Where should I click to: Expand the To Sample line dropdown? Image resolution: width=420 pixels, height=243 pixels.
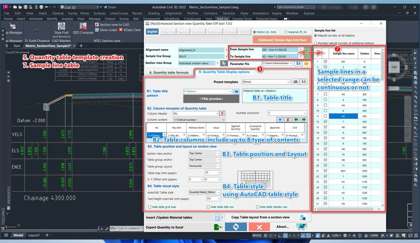point(300,56)
